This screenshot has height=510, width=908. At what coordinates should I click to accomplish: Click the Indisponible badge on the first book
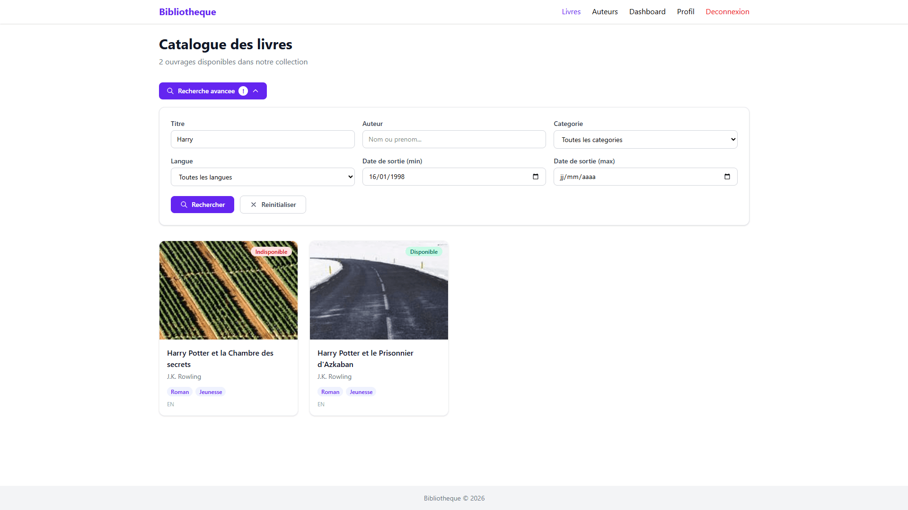(271, 251)
